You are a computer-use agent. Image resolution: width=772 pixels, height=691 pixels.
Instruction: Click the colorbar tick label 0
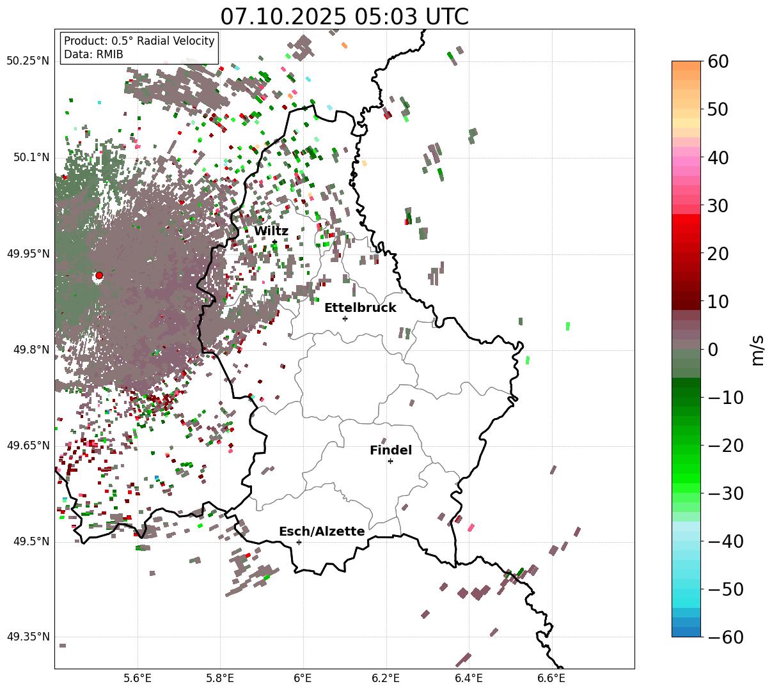(x=713, y=350)
